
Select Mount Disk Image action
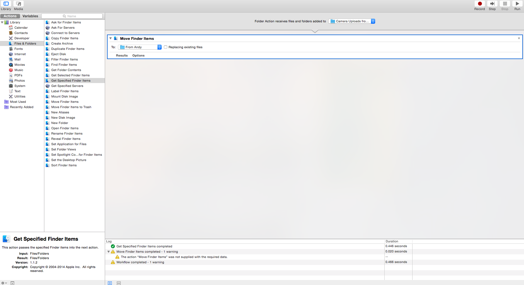(75, 96)
